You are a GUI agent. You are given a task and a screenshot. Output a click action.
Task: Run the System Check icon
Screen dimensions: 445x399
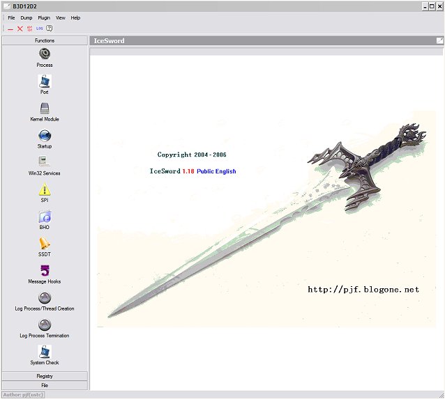tap(45, 352)
